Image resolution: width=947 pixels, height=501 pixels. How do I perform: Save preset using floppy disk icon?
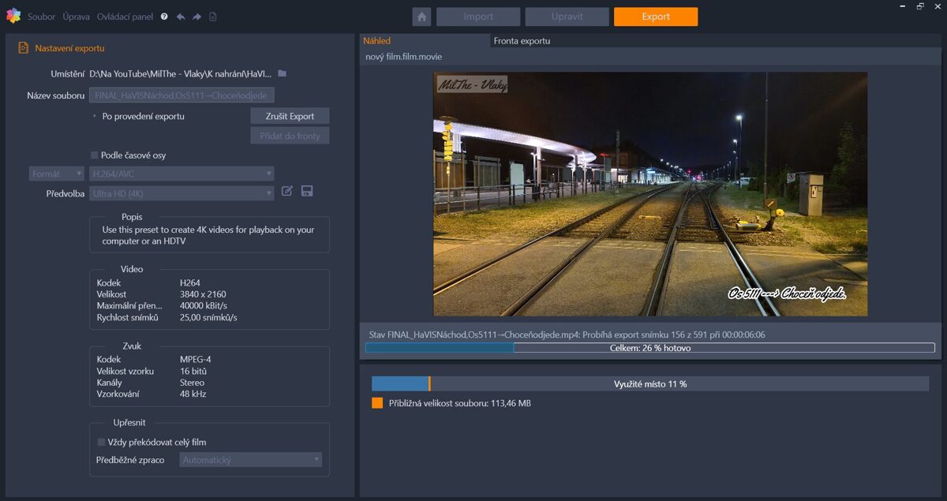(307, 191)
